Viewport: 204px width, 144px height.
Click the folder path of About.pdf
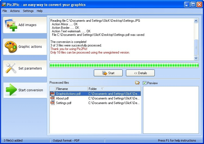(x=114, y=98)
